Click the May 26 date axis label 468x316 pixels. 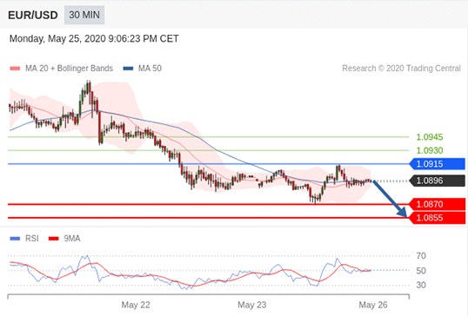click(373, 305)
